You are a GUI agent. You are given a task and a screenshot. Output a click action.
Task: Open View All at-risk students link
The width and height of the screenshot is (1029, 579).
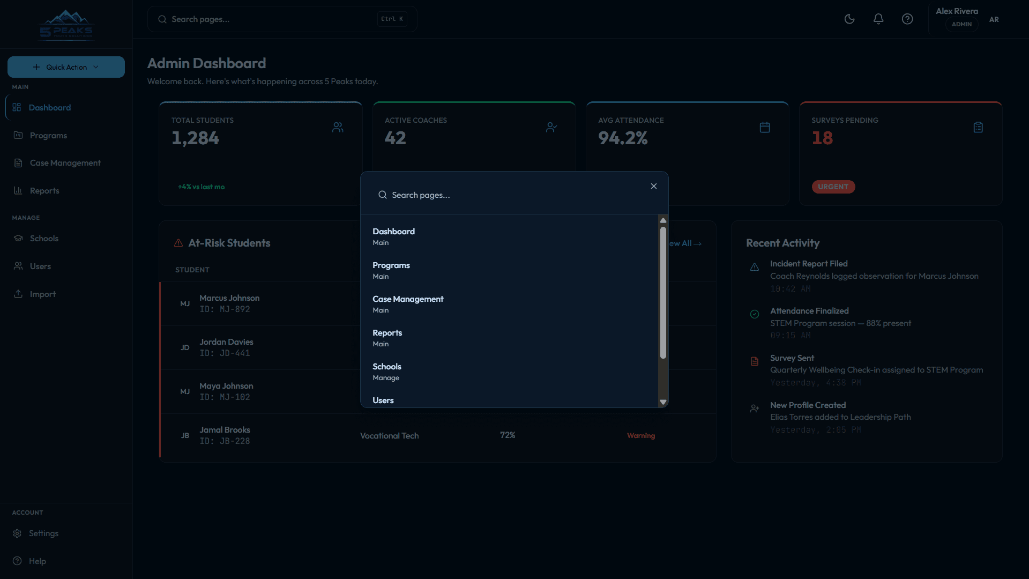[685, 243]
